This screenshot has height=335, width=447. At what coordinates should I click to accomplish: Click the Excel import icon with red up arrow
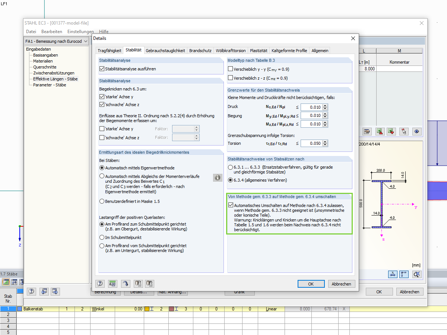[x=380, y=131]
